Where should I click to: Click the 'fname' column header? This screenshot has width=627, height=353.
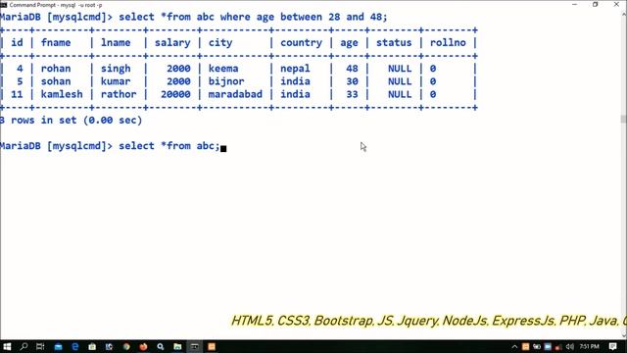click(x=56, y=42)
